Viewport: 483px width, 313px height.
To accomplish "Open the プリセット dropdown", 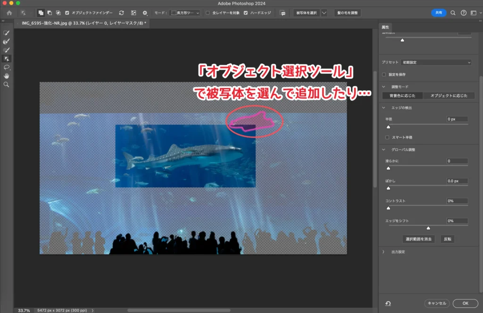I will (x=436, y=62).
